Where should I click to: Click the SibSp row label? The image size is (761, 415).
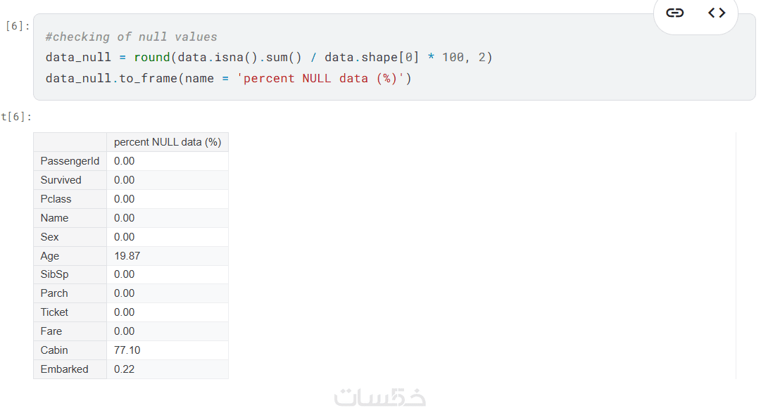(x=54, y=274)
